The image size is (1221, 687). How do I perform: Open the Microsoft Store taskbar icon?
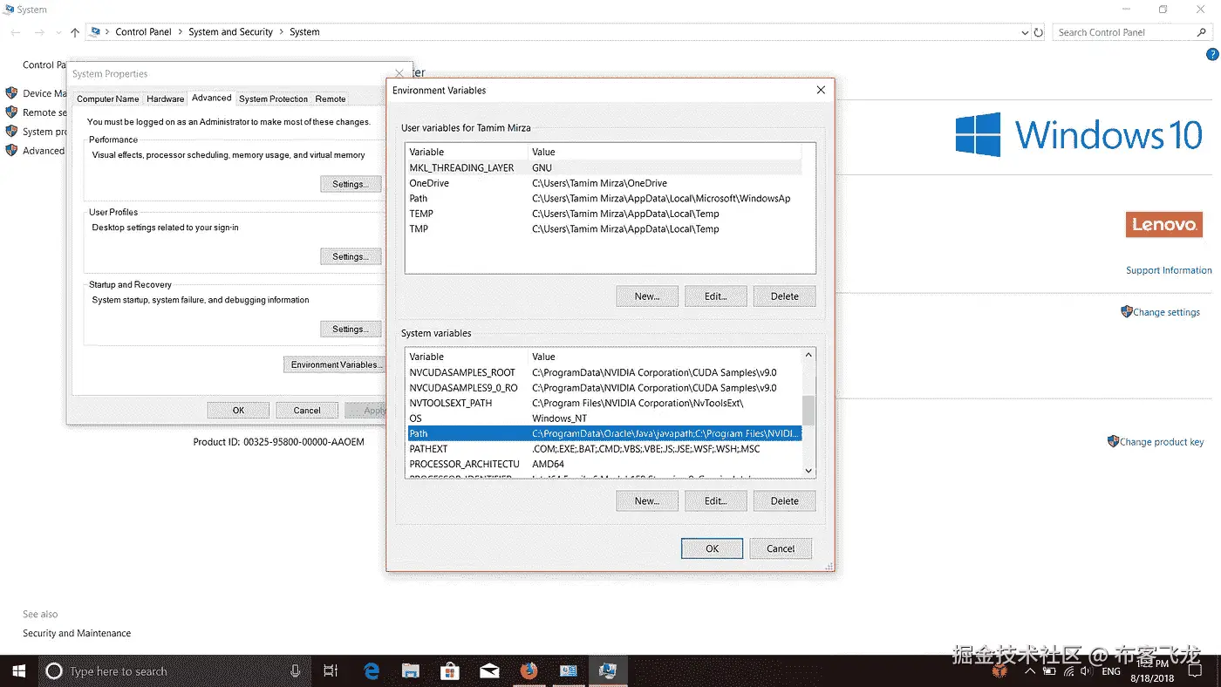pos(450,671)
